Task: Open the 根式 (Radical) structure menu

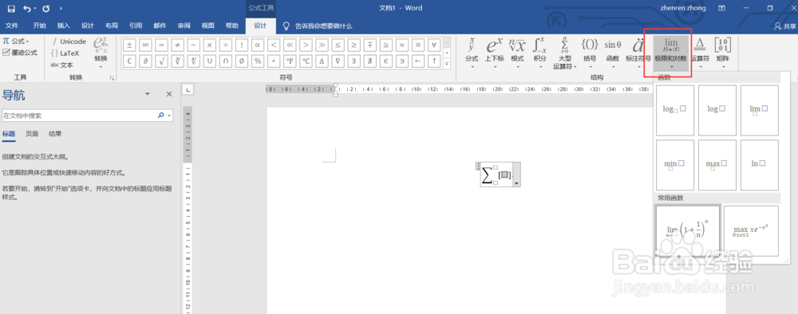Action: tap(517, 53)
